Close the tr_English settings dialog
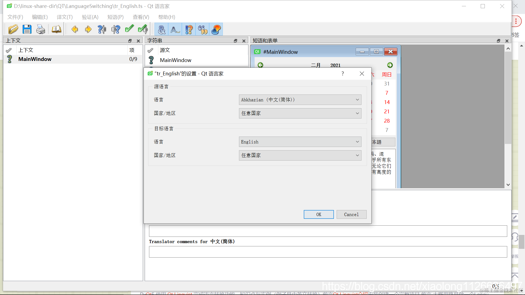This screenshot has width=525, height=295. 362,74
